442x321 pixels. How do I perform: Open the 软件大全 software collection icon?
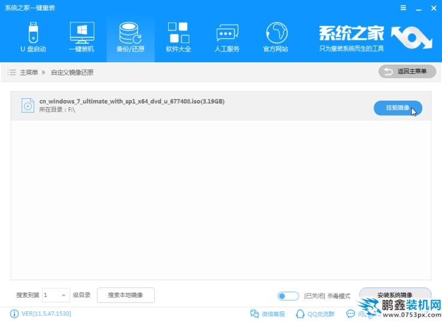(x=178, y=37)
